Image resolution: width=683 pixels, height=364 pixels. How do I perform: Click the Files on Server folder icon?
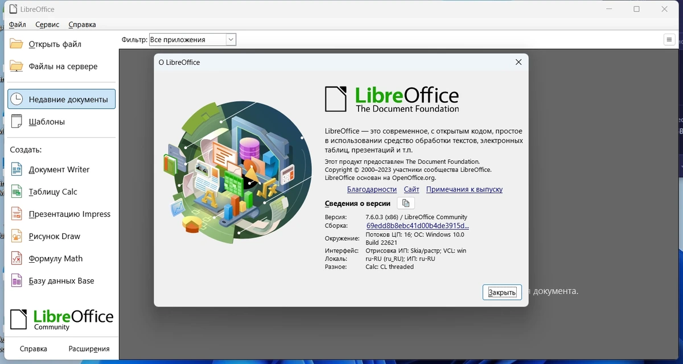(17, 67)
